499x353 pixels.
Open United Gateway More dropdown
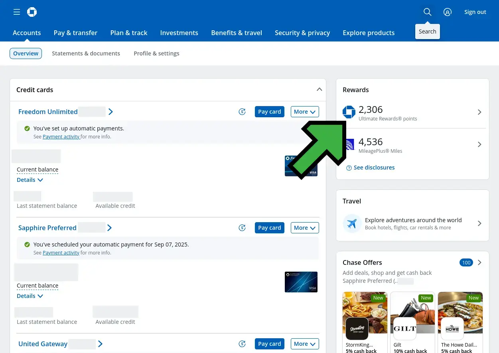pos(305,344)
